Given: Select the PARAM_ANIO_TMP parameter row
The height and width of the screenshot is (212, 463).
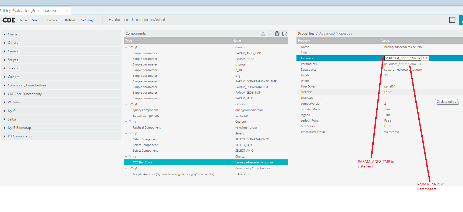Looking at the screenshot, I should pos(206,53).
